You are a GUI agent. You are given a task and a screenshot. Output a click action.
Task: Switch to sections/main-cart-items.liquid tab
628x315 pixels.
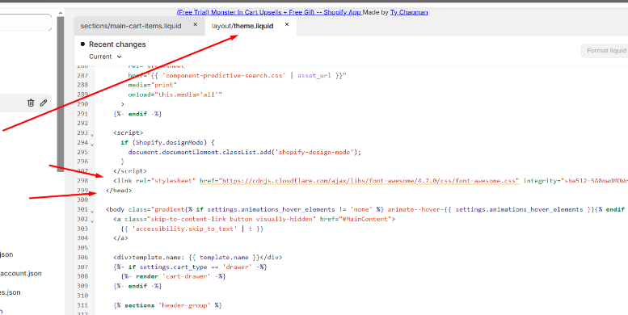pos(131,26)
